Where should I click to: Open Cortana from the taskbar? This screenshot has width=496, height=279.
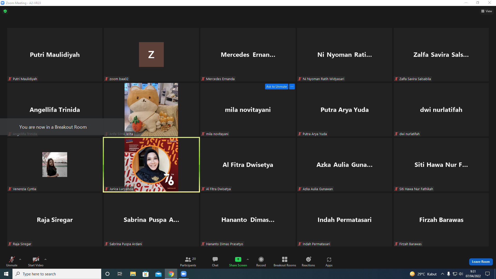(107, 274)
